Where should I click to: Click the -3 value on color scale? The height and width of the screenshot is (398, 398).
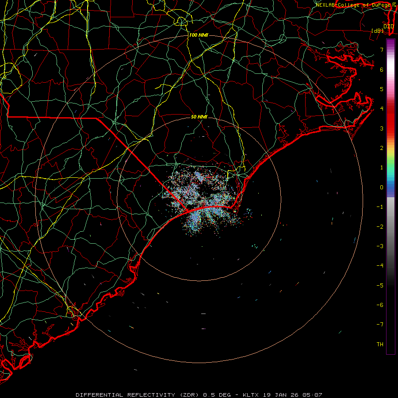(380, 246)
